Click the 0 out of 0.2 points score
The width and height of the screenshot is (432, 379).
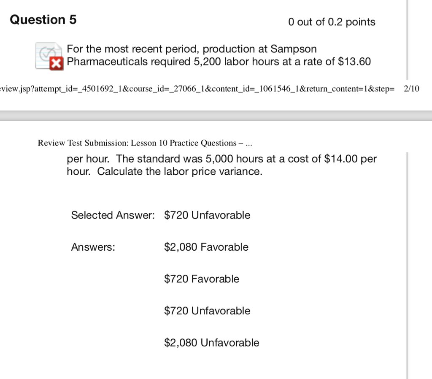333,22
